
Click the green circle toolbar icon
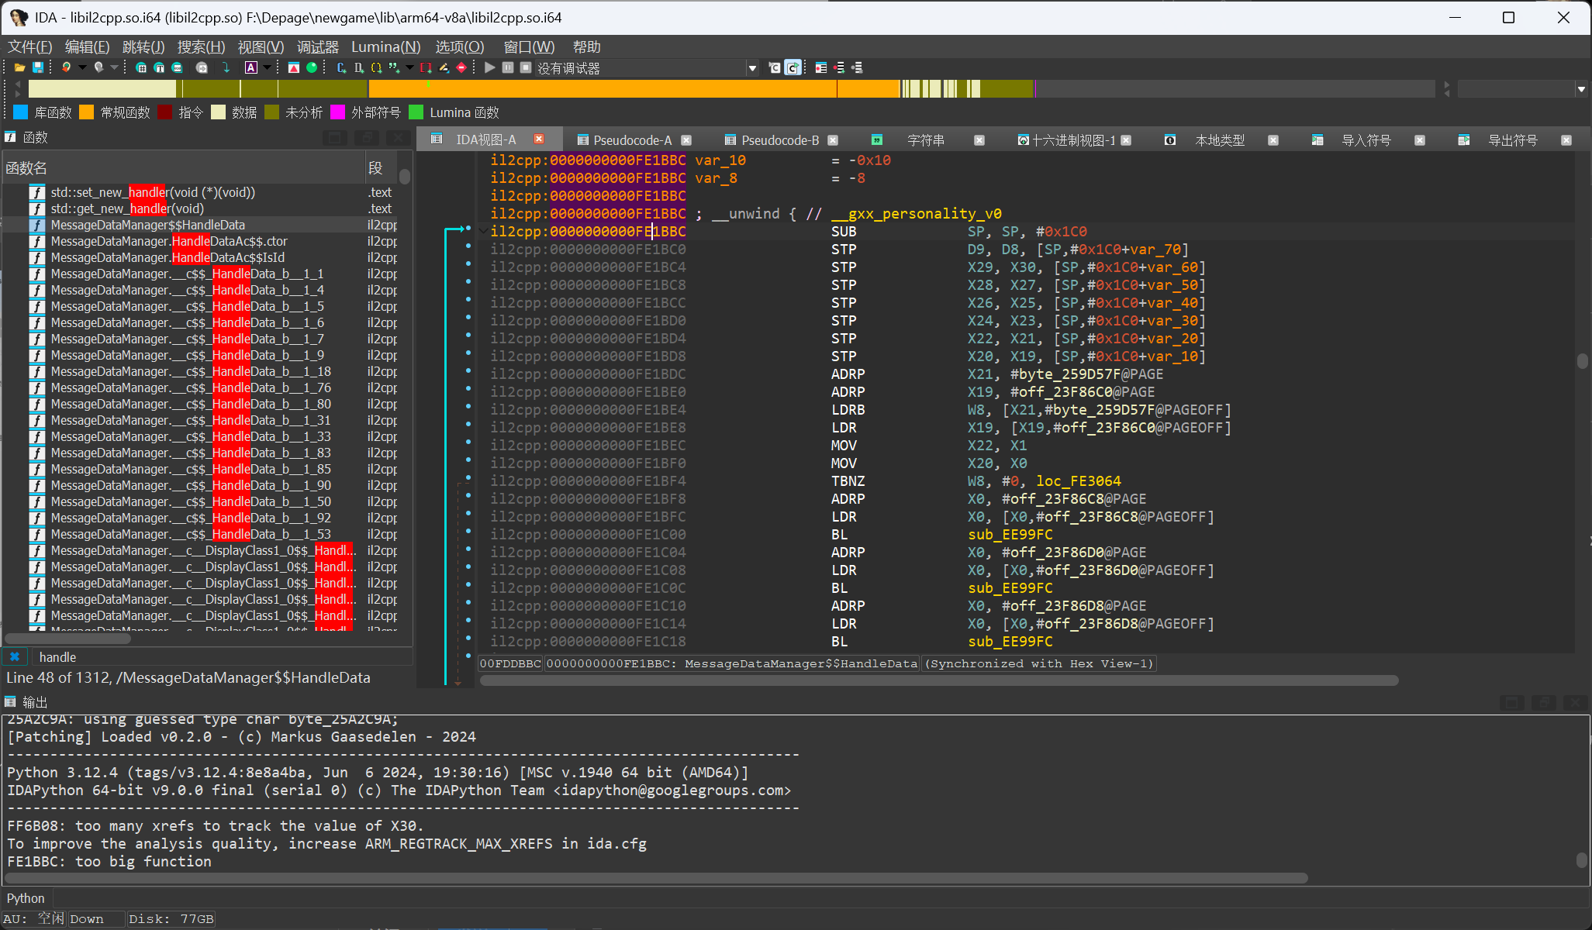click(x=312, y=68)
